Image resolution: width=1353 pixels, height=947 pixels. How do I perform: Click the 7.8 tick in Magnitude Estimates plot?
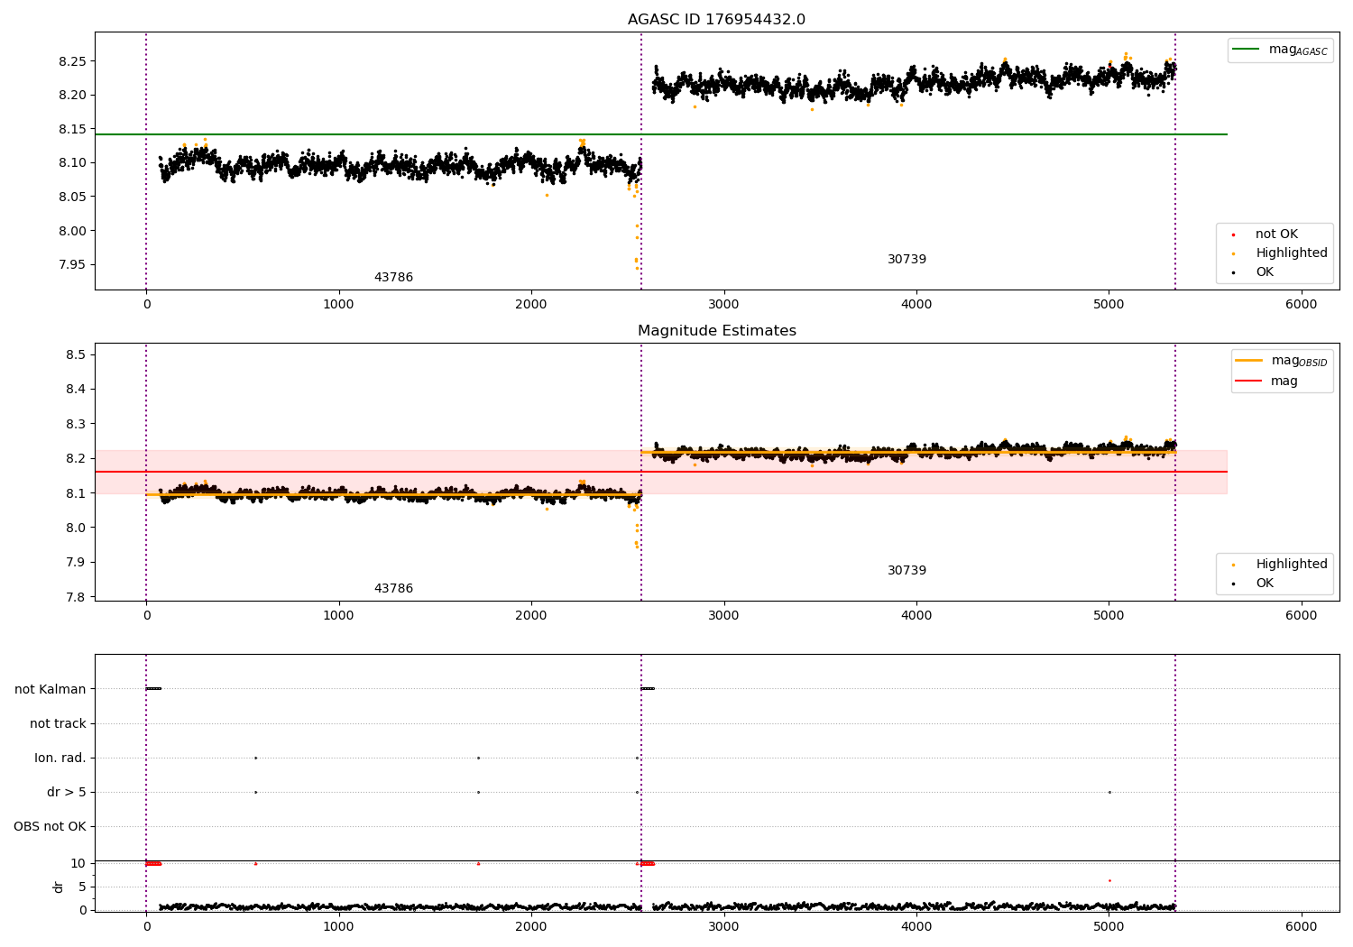pos(76,597)
